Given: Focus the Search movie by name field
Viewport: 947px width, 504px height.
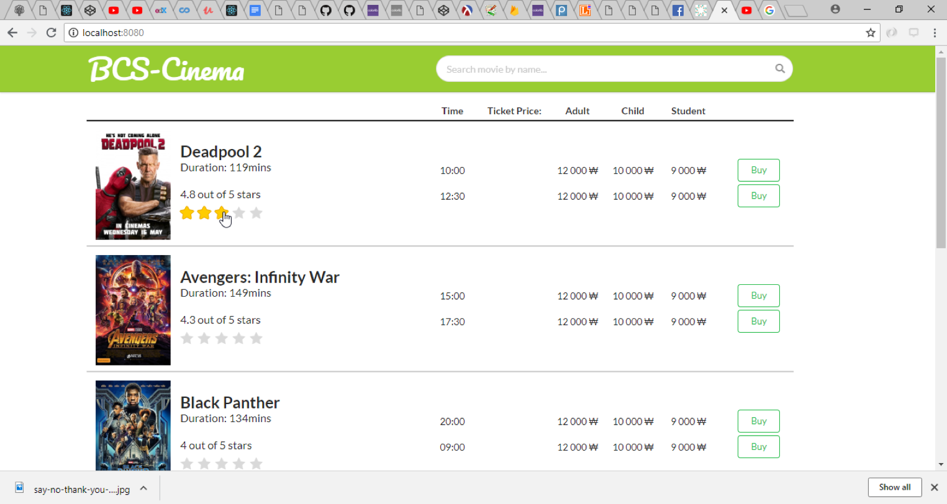Looking at the screenshot, I should point(605,70).
